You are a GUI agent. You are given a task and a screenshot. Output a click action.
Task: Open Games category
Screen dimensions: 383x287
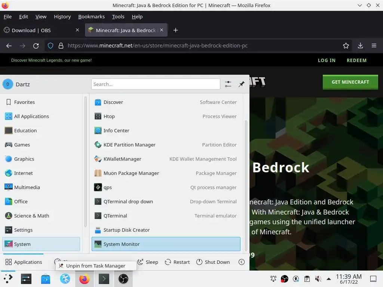(41, 145)
